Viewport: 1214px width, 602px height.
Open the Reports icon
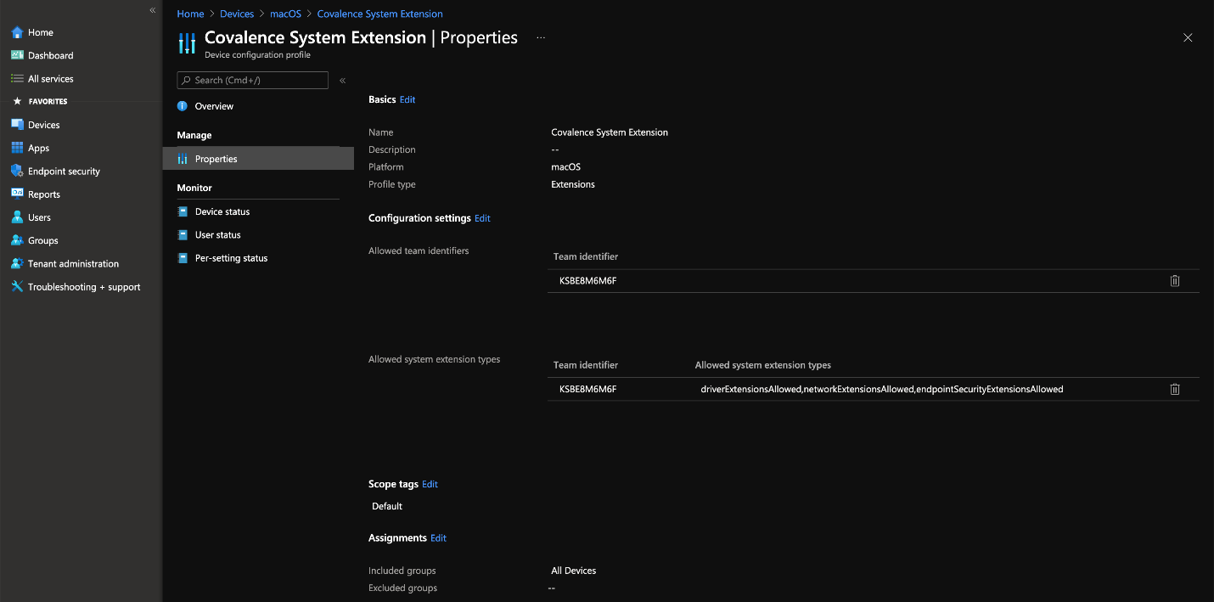tap(17, 194)
